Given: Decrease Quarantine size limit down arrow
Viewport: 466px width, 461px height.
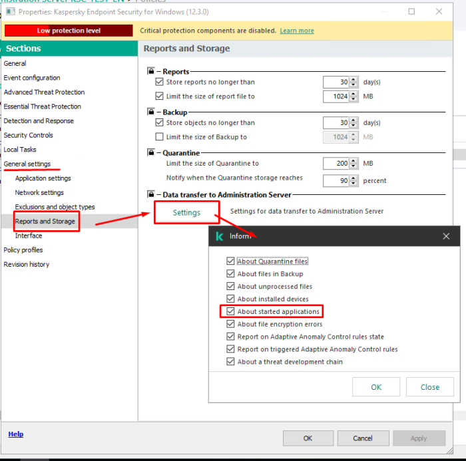Looking at the screenshot, I should 353,166.
